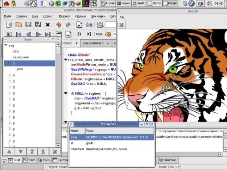
Task: Click the print icon in Anjuta toolbar
Action: [x=89, y=24]
